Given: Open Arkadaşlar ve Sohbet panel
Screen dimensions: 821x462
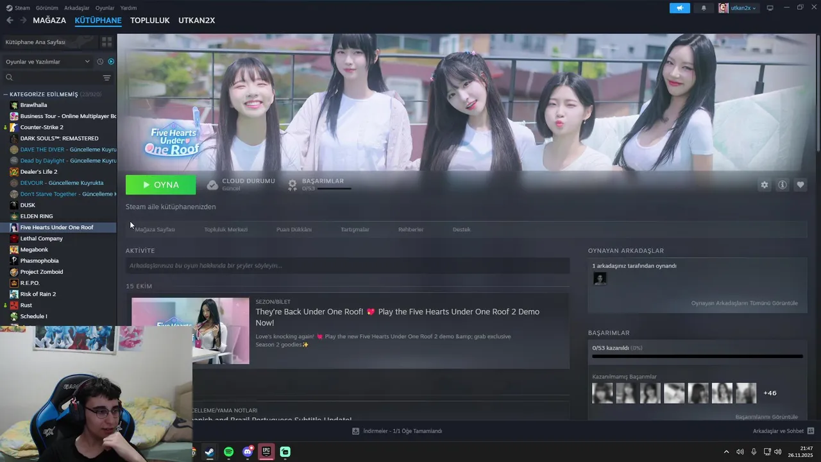Looking at the screenshot, I should (783, 431).
